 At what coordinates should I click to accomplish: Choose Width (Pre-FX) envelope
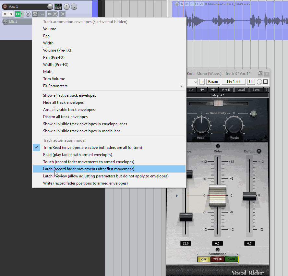109,65
